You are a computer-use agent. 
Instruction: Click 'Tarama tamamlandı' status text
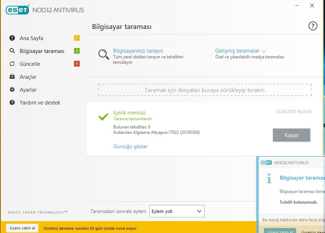tap(132, 119)
